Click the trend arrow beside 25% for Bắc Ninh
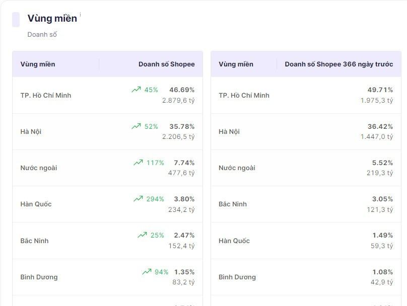This screenshot has height=306, width=407. click(142, 235)
